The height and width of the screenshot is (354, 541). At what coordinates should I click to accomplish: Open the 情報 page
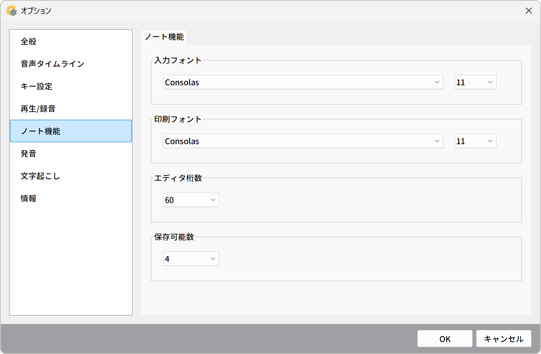click(x=71, y=198)
